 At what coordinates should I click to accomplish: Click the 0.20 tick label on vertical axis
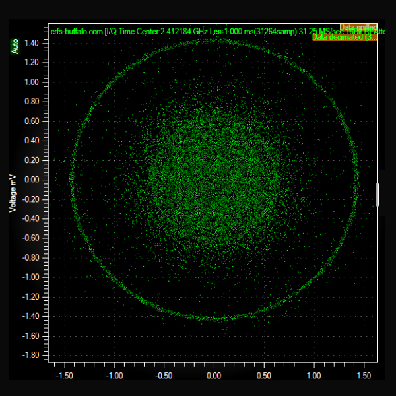click(32, 160)
